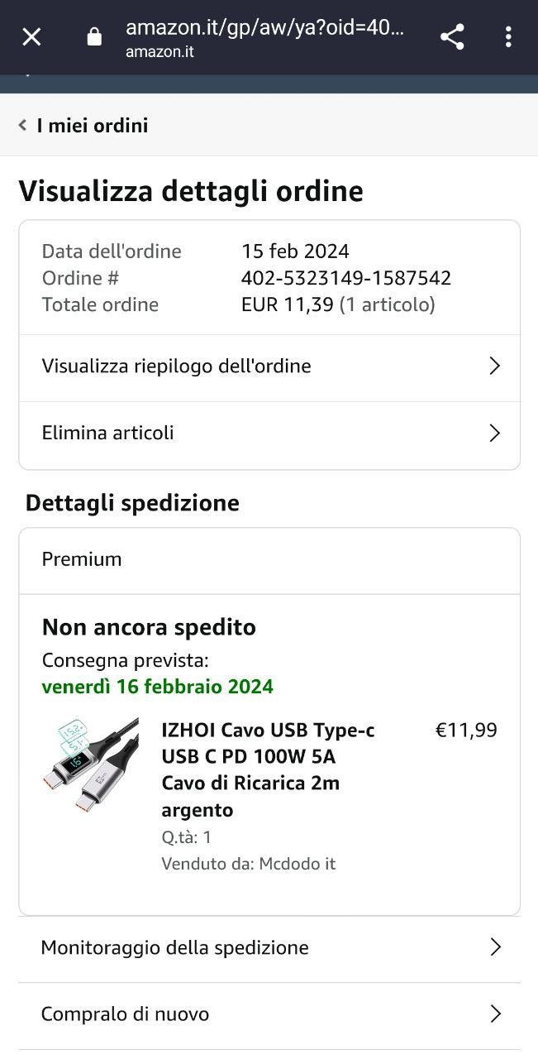Image resolution: width=538 pixels, height=1059 pixels.
Task: Tap the Premium shipping row
Action: pyautogui.click(x=269, y=560)
